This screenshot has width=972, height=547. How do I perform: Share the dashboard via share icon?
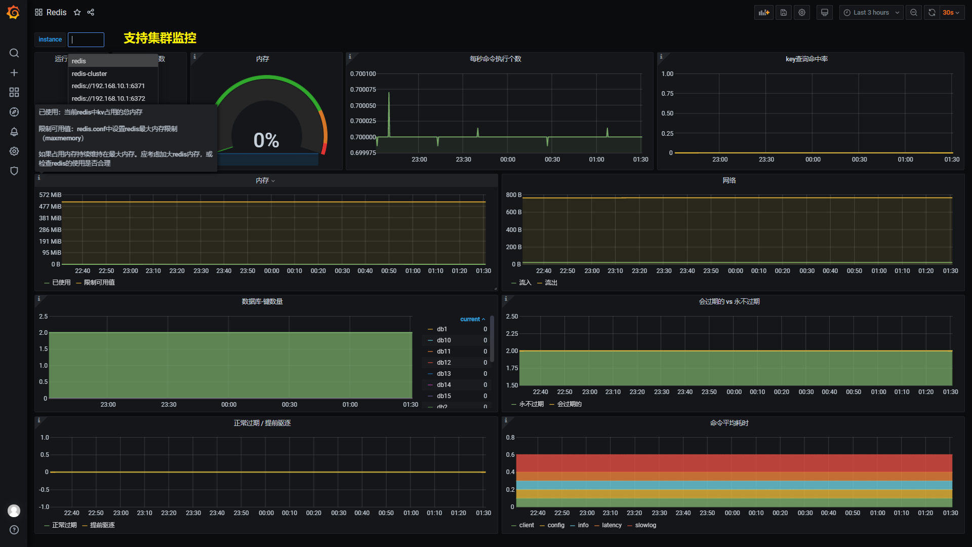[91, 13]
